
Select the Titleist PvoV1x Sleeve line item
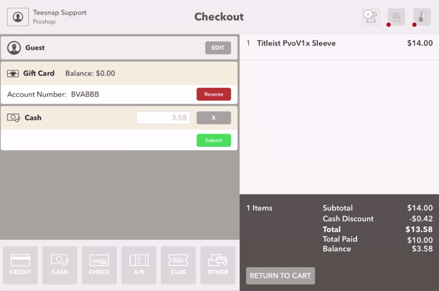coord(339,43)
